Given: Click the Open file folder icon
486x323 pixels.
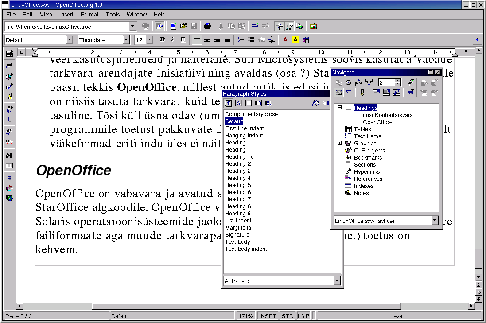Looking at the screenshot, I should point(183,27).
